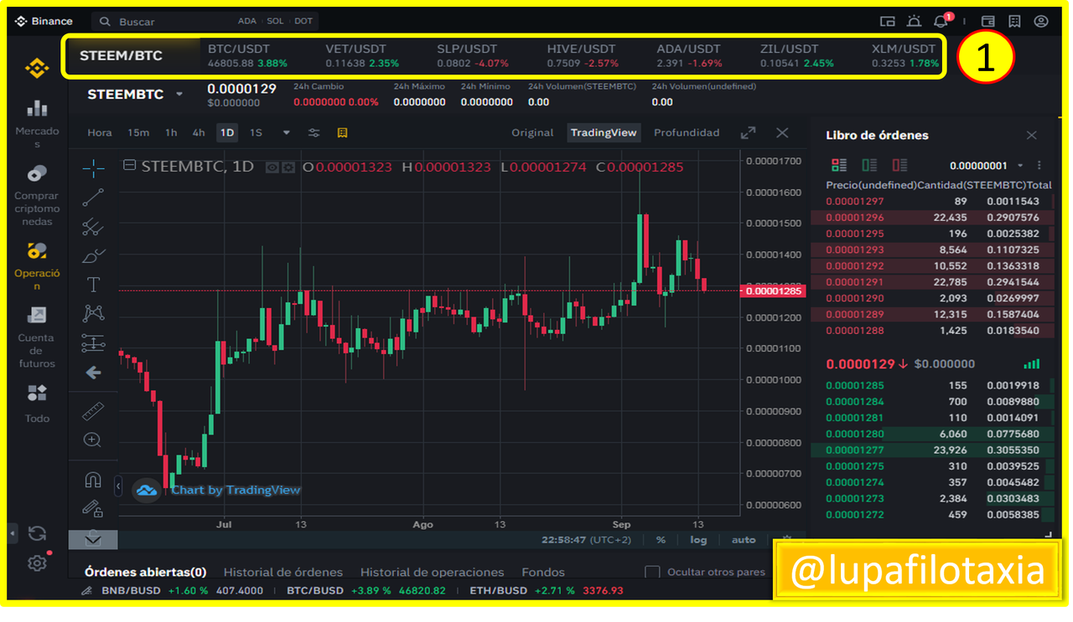Click the refresh sync icon in sidebar
This screenshot has height=622, width=1073.
click(36, 533)
